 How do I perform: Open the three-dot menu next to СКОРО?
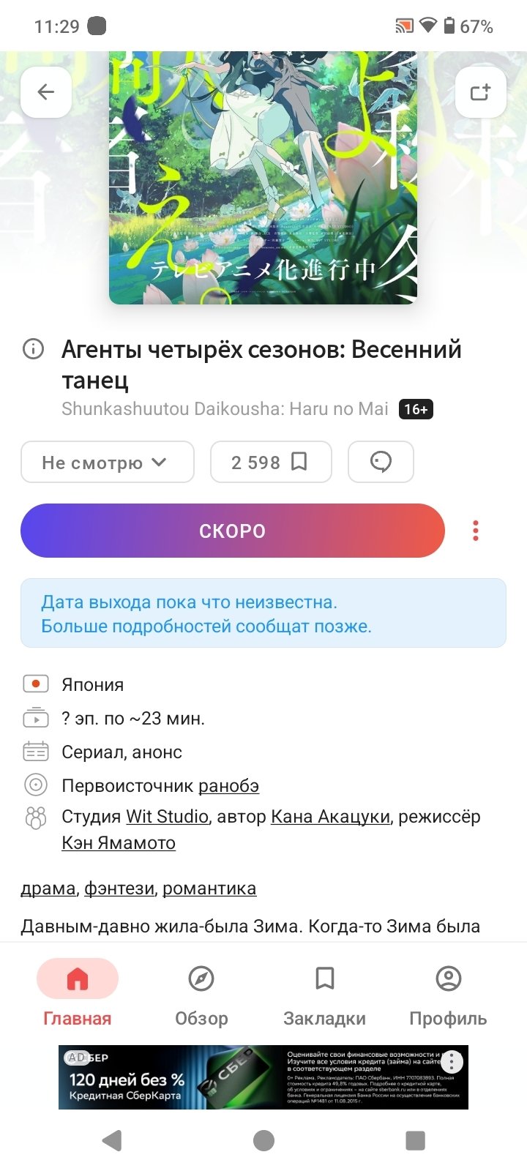pos(476,531)
